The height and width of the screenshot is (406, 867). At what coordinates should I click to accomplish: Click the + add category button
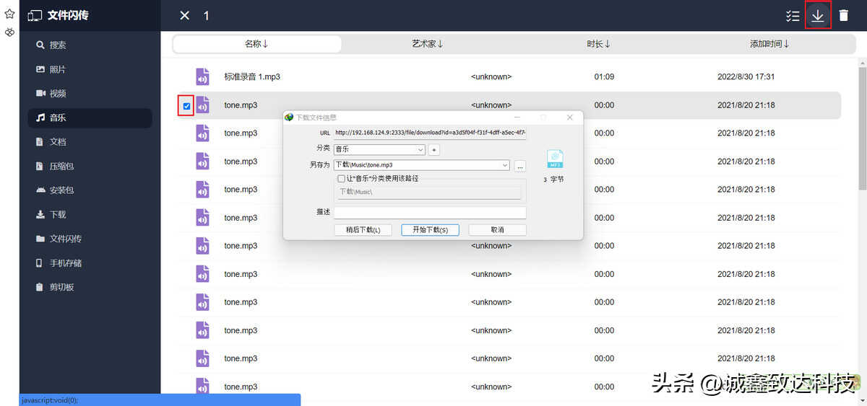(434, 150)
